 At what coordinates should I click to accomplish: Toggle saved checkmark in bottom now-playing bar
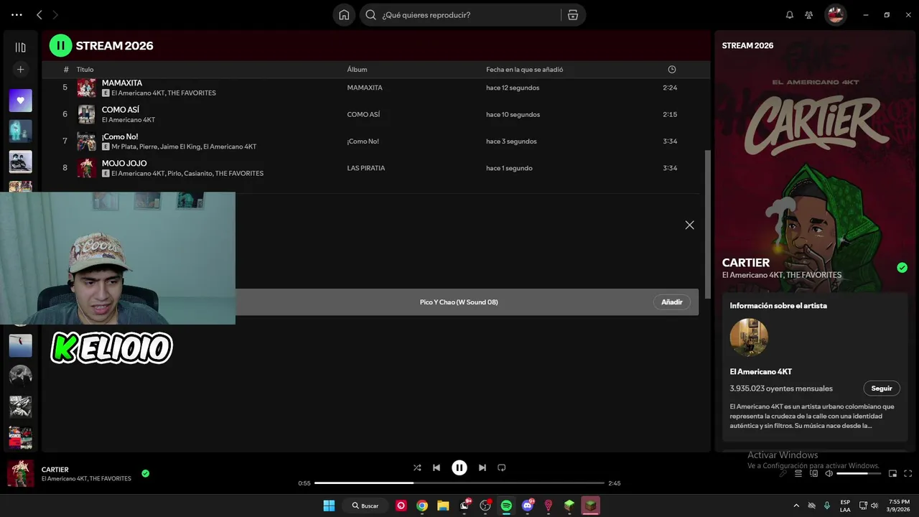(145, 473)
